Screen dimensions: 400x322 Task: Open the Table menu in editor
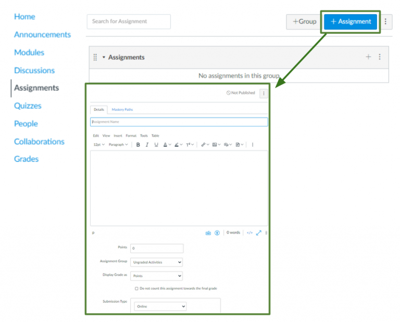coord(155,136)
